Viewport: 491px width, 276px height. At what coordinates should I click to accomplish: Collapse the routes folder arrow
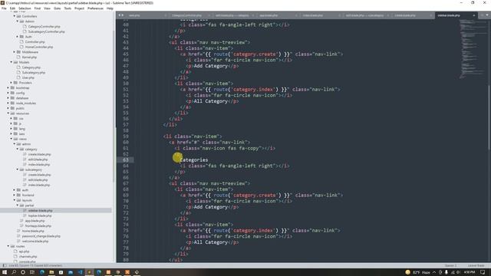8,246
